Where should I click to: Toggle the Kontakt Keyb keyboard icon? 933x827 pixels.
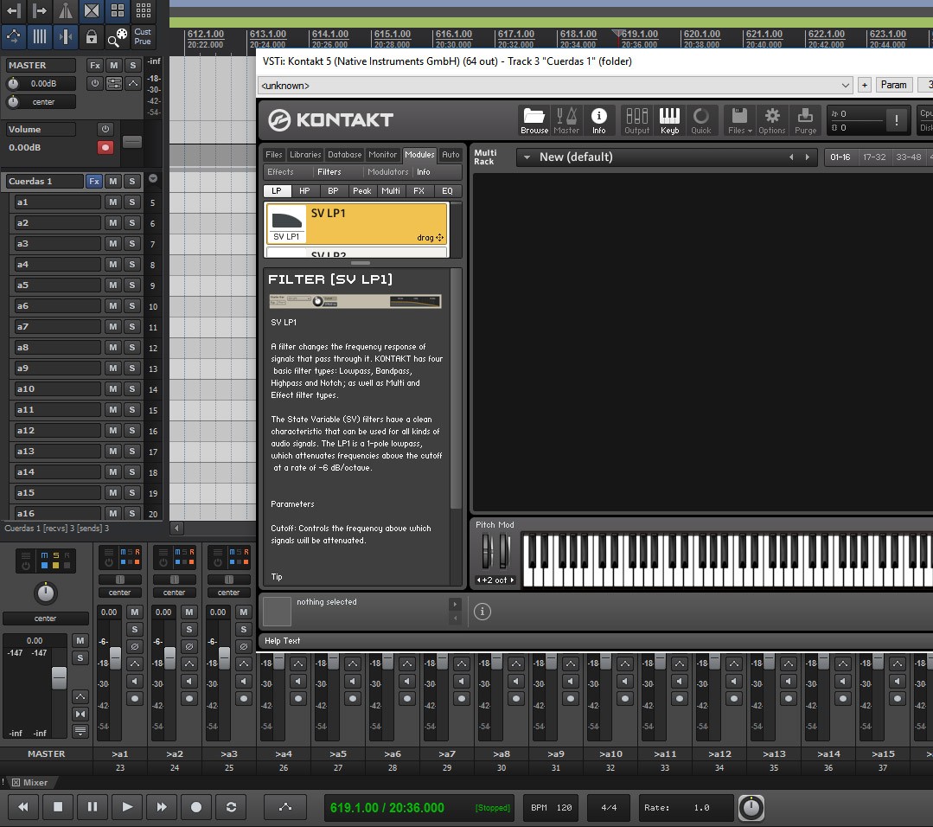[669, 120]
